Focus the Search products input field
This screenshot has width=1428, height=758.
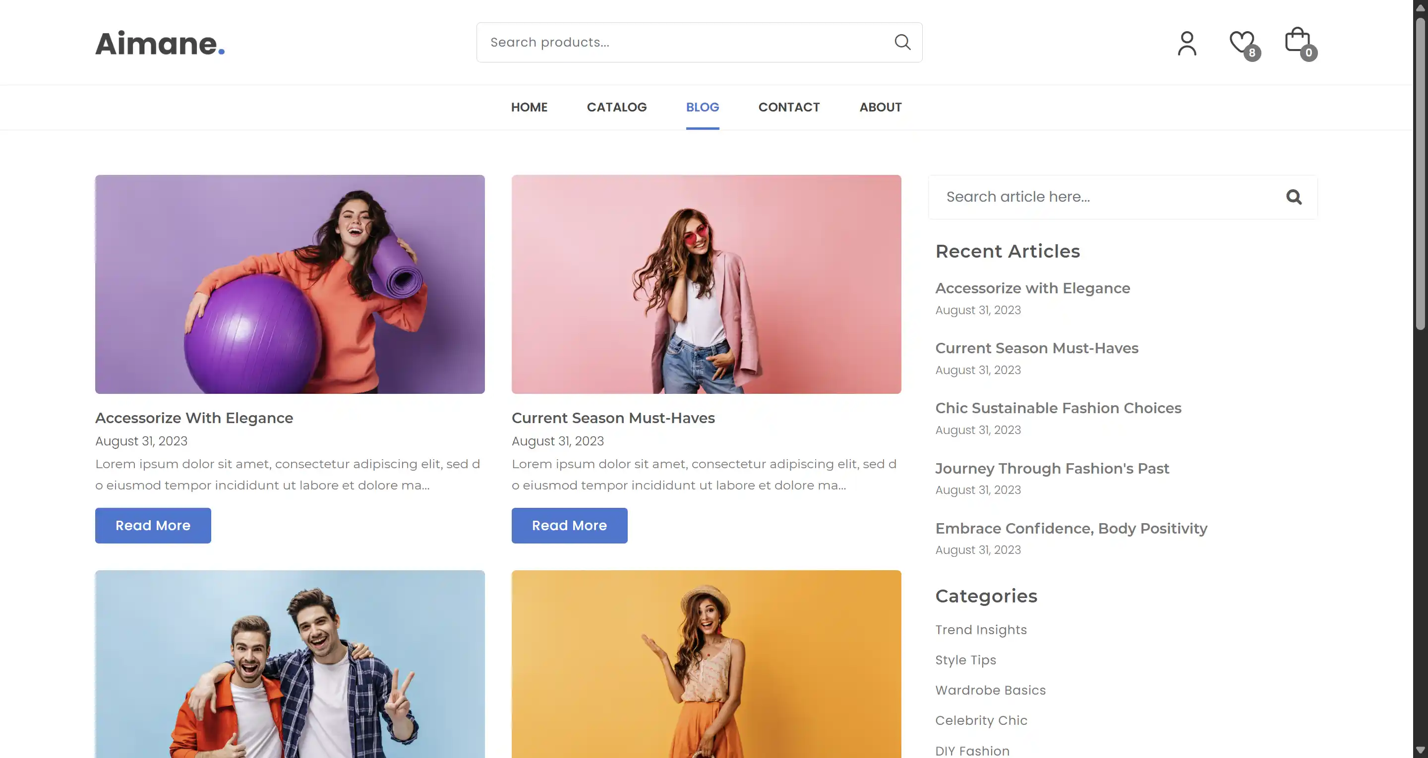682,42
